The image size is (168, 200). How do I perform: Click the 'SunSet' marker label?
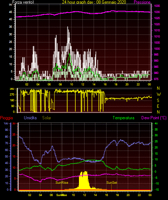pyautogui.click(x=112, y=183)
